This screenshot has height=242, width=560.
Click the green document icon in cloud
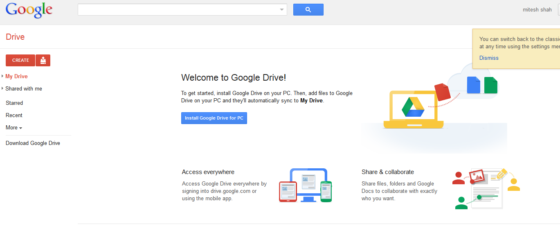(x=491, y=85)
